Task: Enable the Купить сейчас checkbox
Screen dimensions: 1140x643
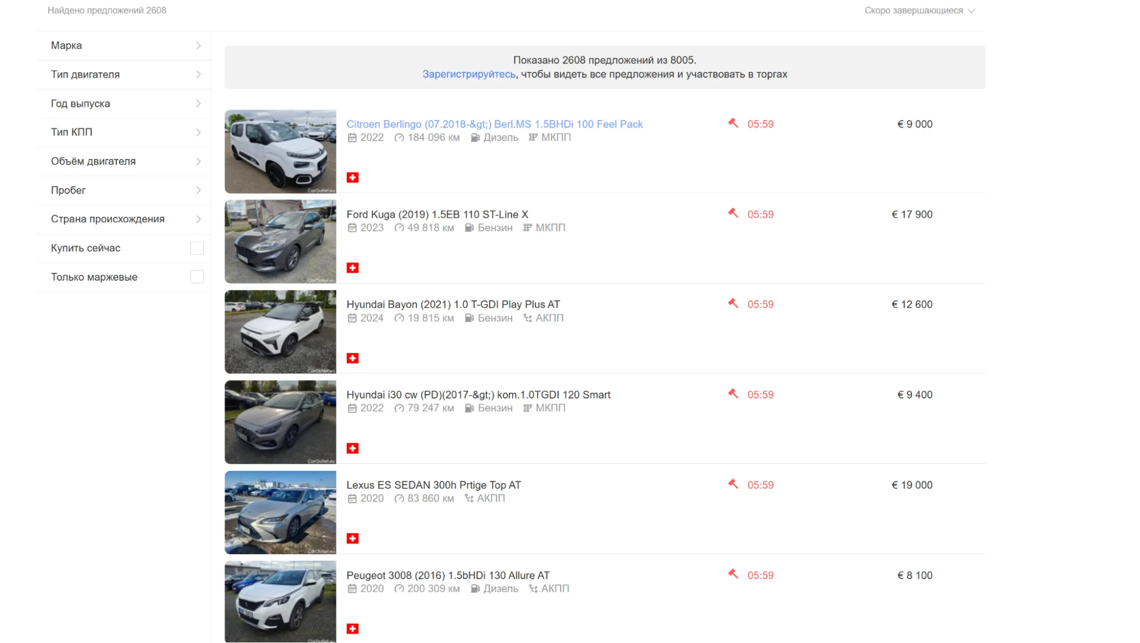Action: (x=197, y=248)
